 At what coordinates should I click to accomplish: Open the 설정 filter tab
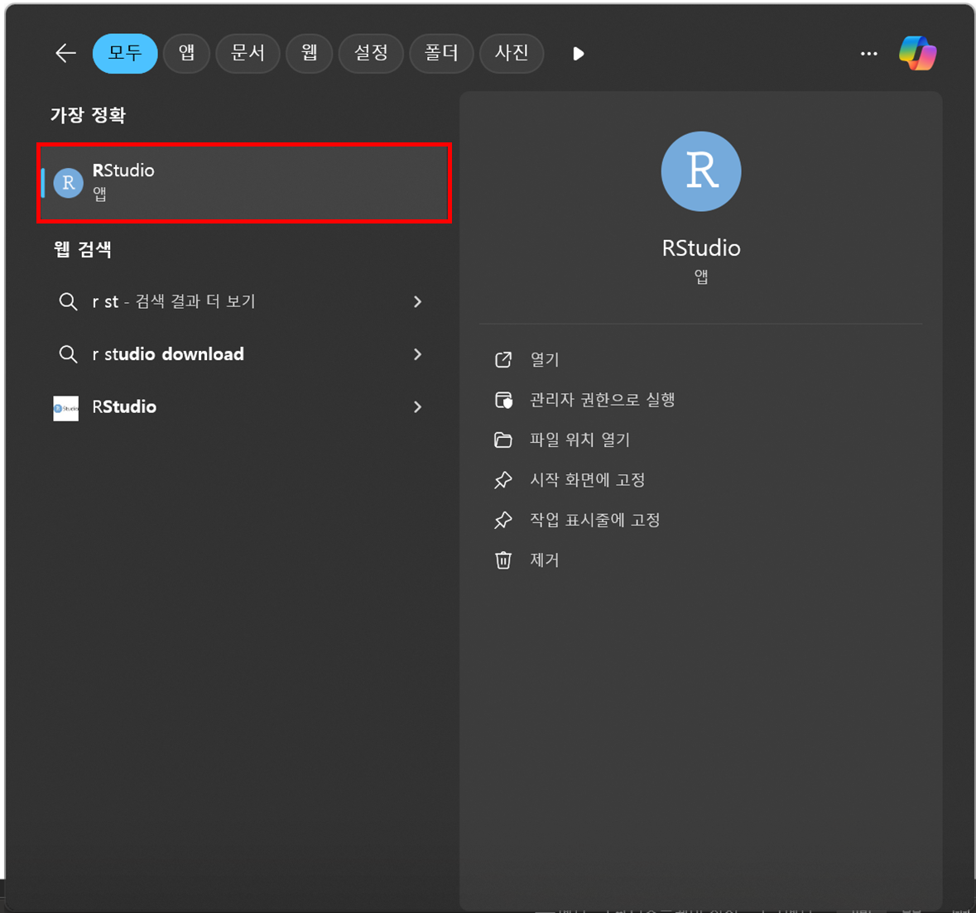[371, 53]
